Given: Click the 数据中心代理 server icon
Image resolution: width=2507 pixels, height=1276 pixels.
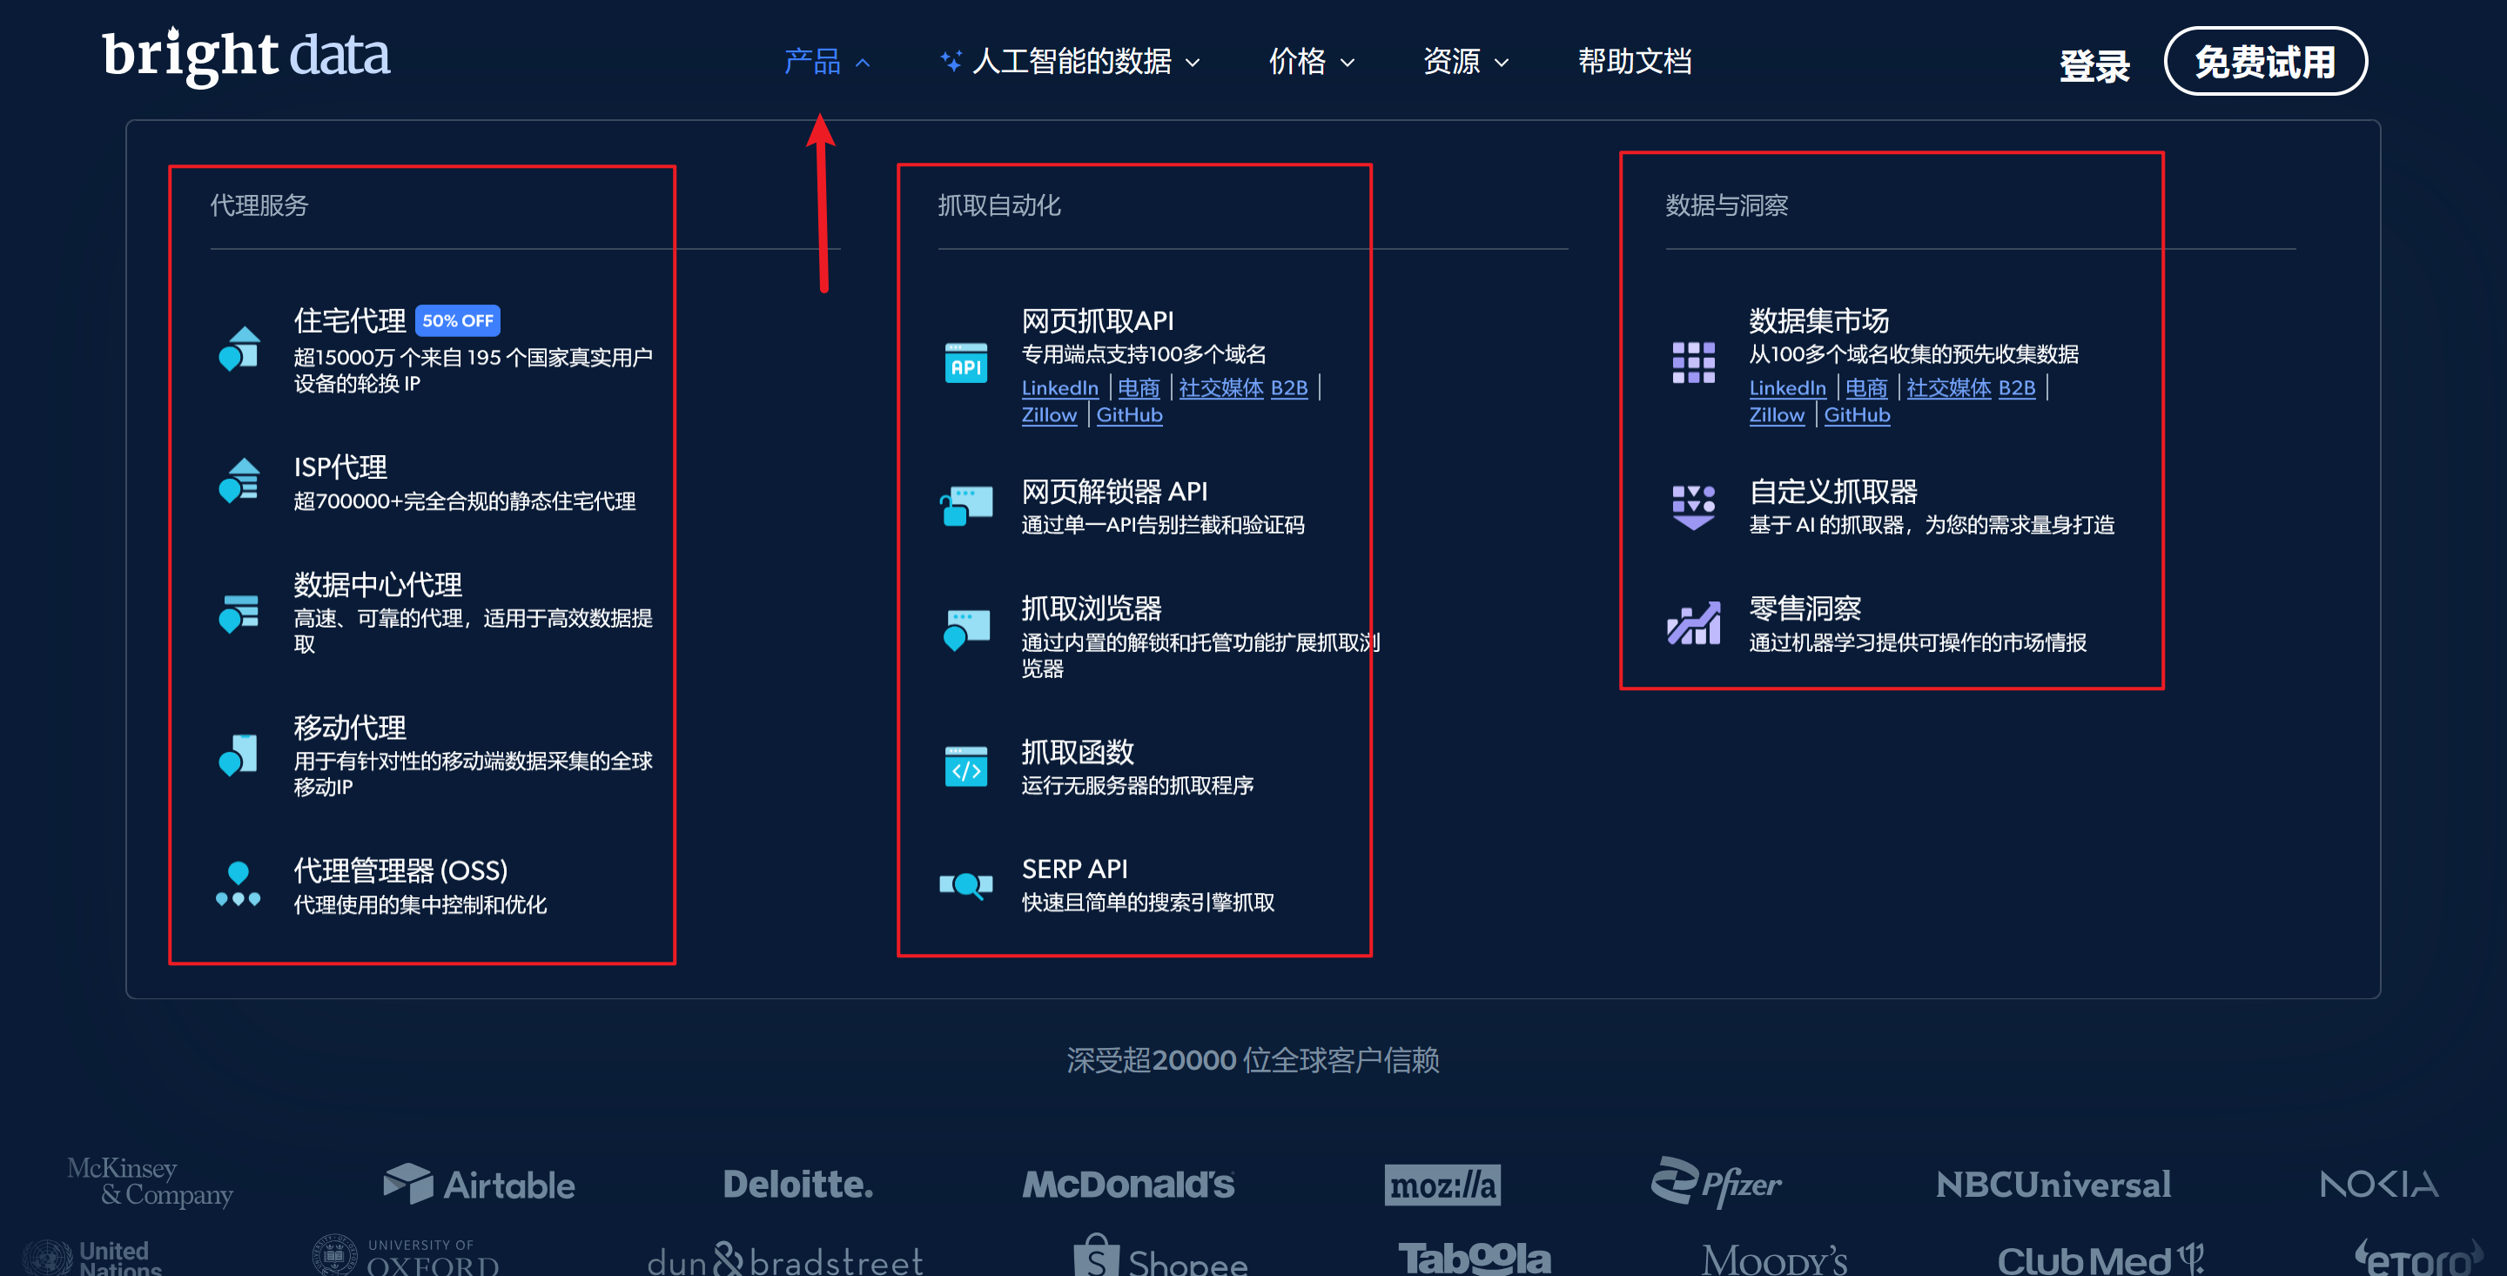Looking at the screenshot, I should click(x=239, y=612).
